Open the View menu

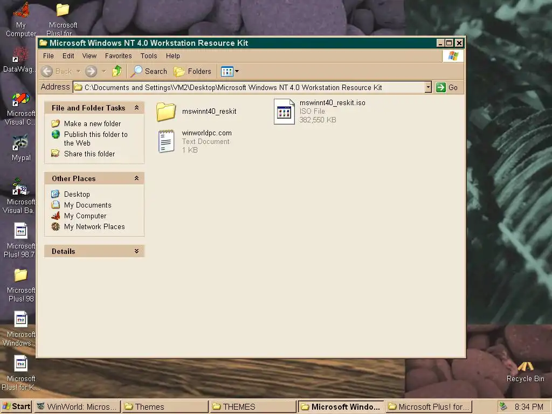pos(89,56)
